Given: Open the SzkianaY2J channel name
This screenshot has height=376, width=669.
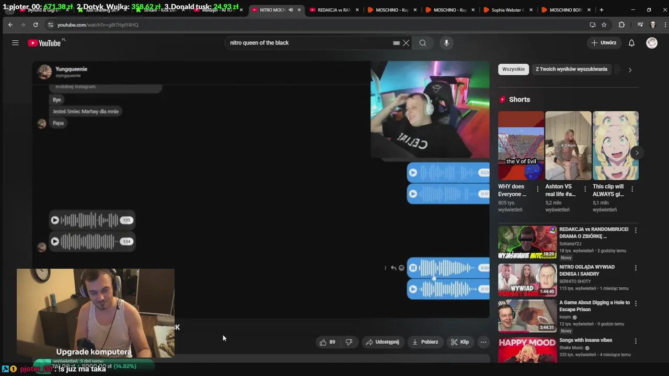Looking at the screenshot, I should coord(570,244).
